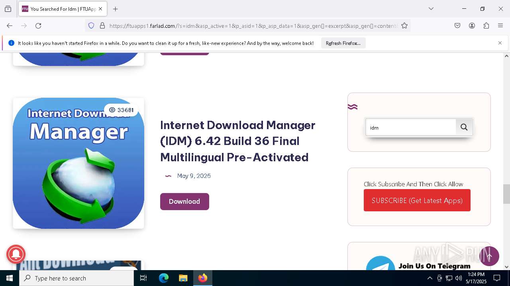Click Refresh Firefox button
Screen dimensions: 510x286
pos(343,43)
